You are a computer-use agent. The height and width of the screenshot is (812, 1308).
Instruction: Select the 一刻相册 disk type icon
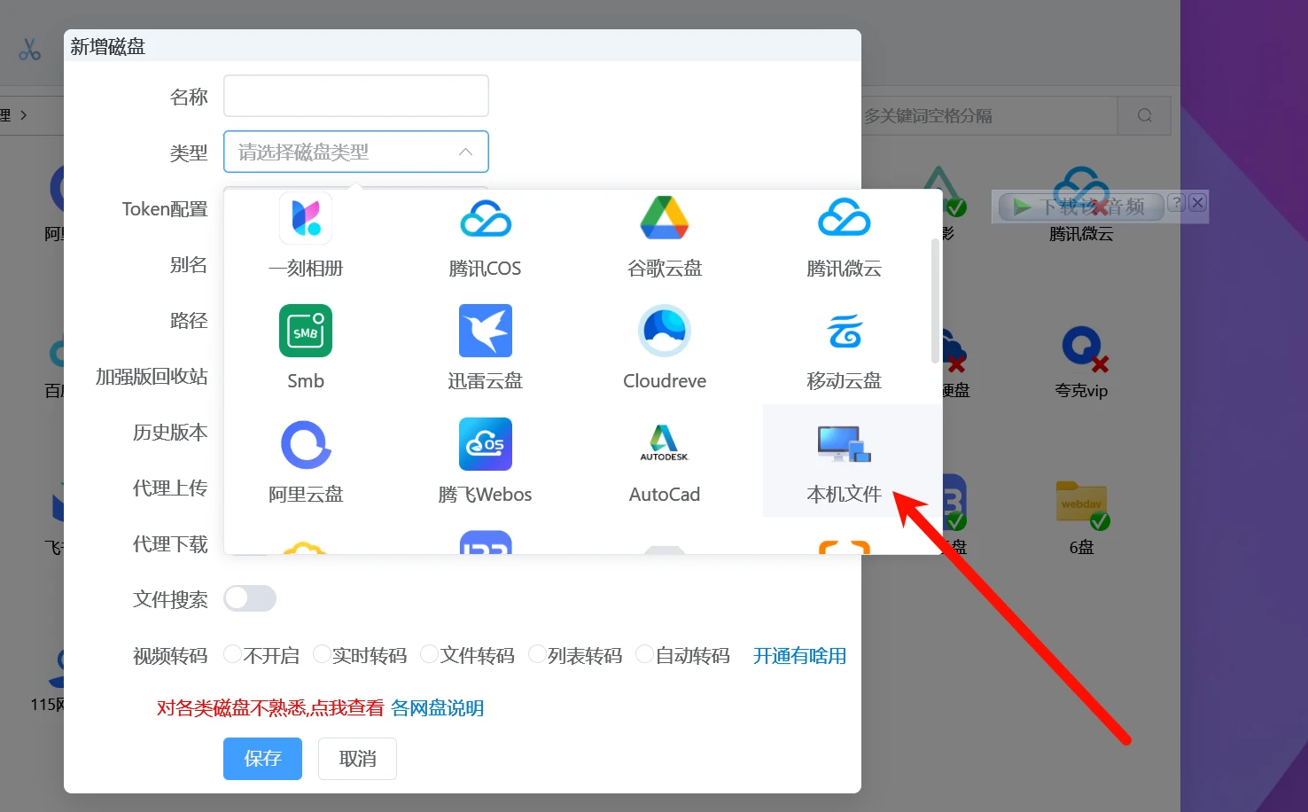tap(306, 219)
